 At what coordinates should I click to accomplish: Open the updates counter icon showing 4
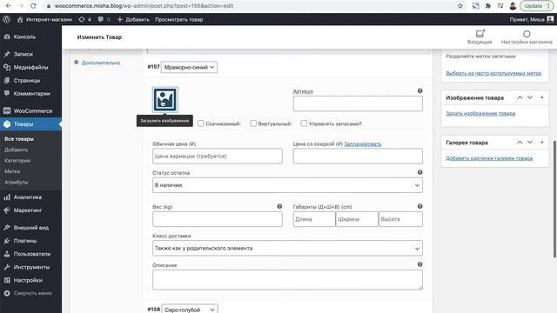[x=85, y=19]
